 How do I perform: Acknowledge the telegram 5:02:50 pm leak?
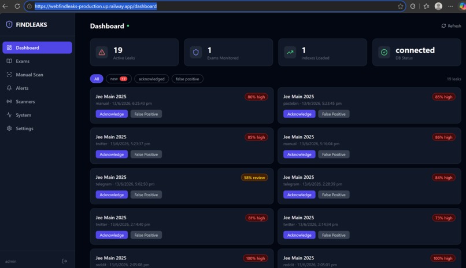click(x=112, y=194)
